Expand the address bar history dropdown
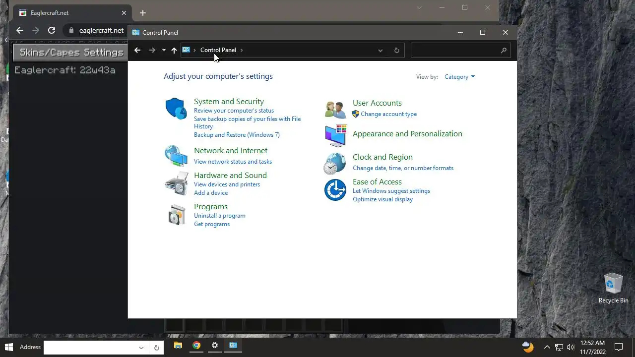 pos(381,50)
